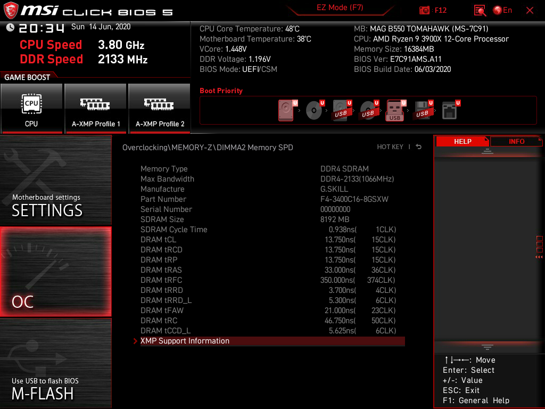
Task: Click the CPU Speed 3.80 GHz readout
Action: tap(82, 45)
